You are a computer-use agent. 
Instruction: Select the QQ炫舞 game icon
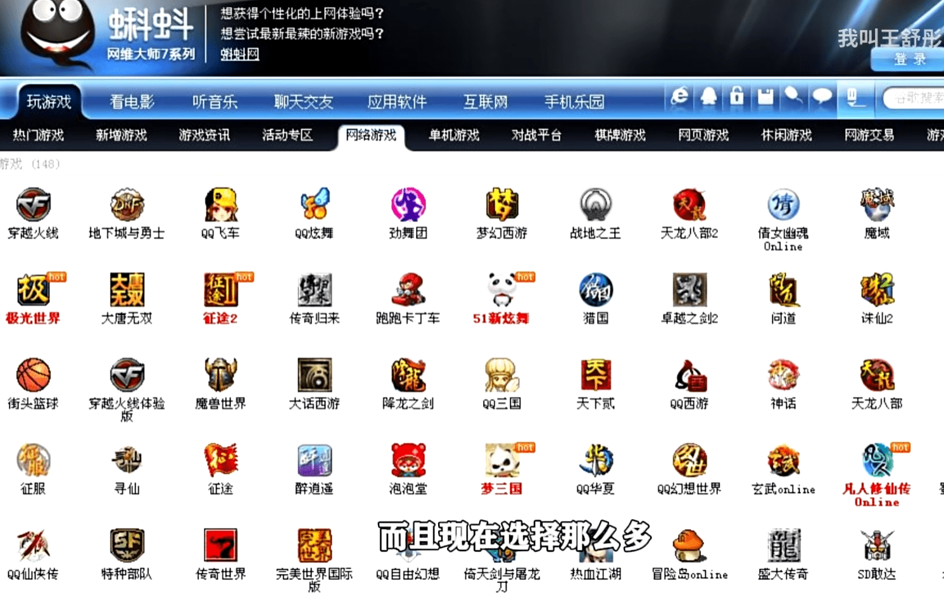[x=314, y=204]
